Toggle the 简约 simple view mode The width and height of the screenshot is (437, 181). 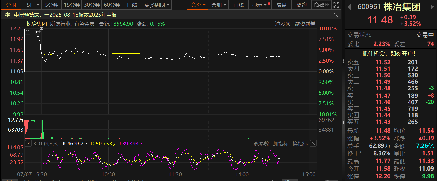tap(302, 5)
